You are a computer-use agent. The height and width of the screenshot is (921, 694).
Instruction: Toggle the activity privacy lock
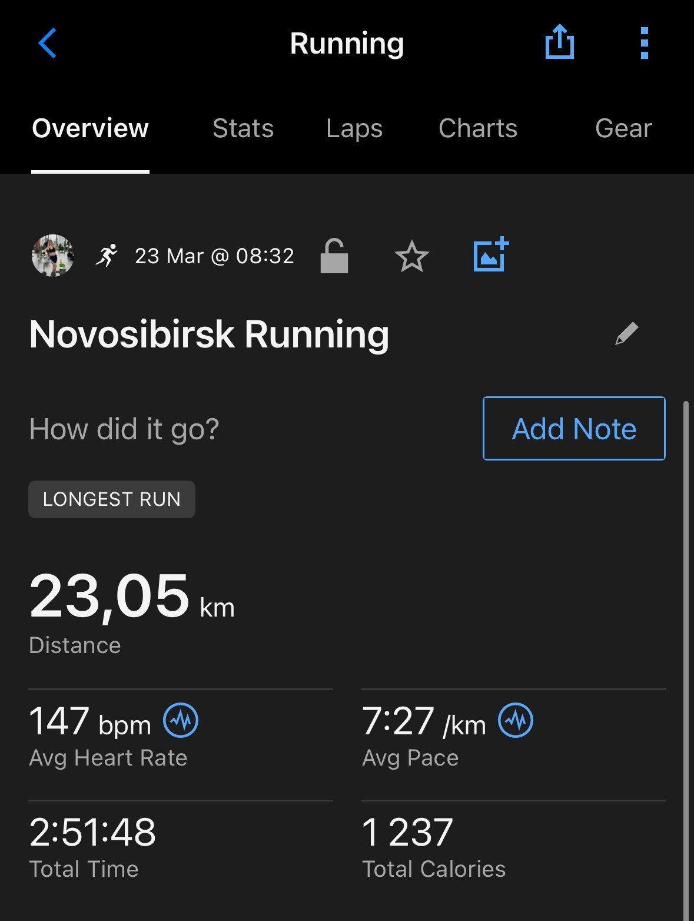[x=334, y=256]
